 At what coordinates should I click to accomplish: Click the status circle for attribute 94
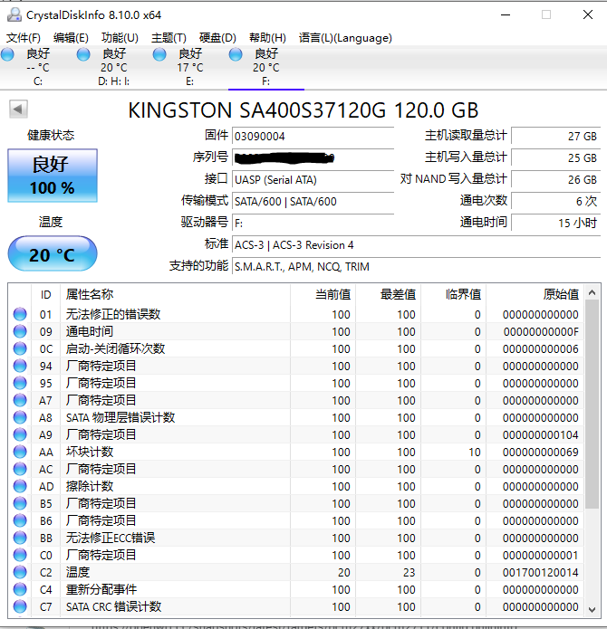[x=20, y=366]
